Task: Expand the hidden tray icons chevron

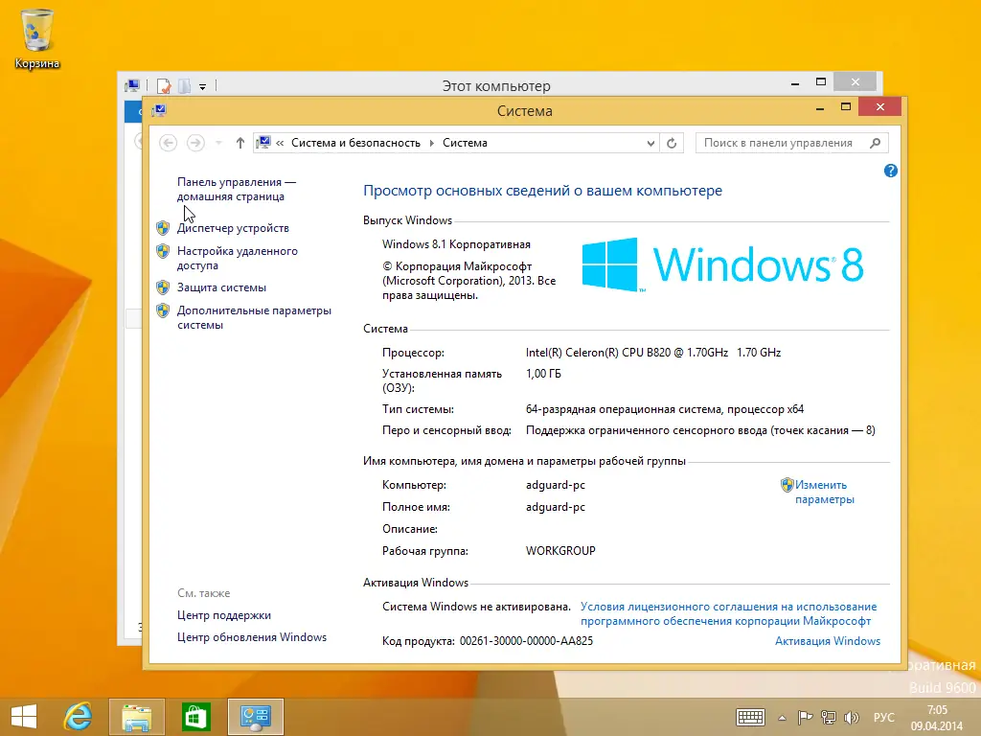Action: [784, 717]
